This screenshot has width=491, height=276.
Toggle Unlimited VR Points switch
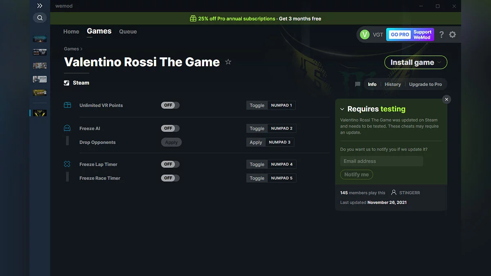[x=170, y=105]
